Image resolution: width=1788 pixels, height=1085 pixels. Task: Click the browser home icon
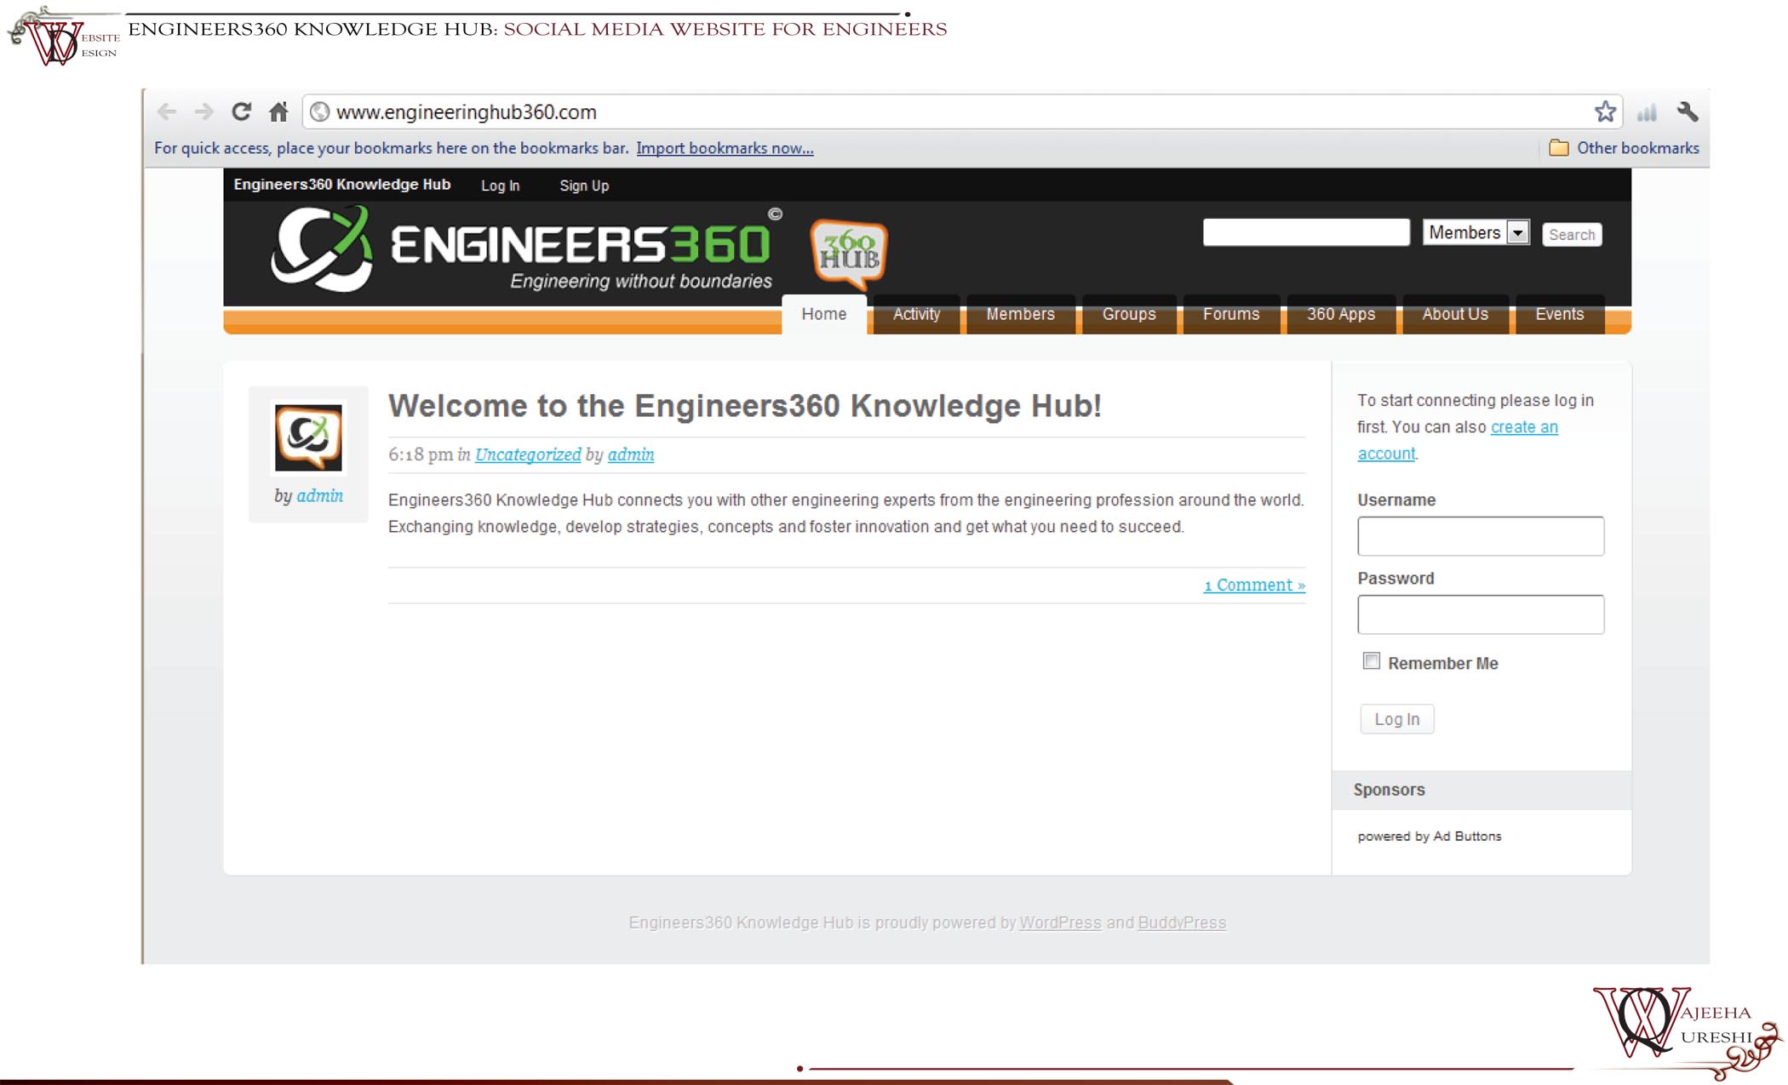[x=278, y=111]
